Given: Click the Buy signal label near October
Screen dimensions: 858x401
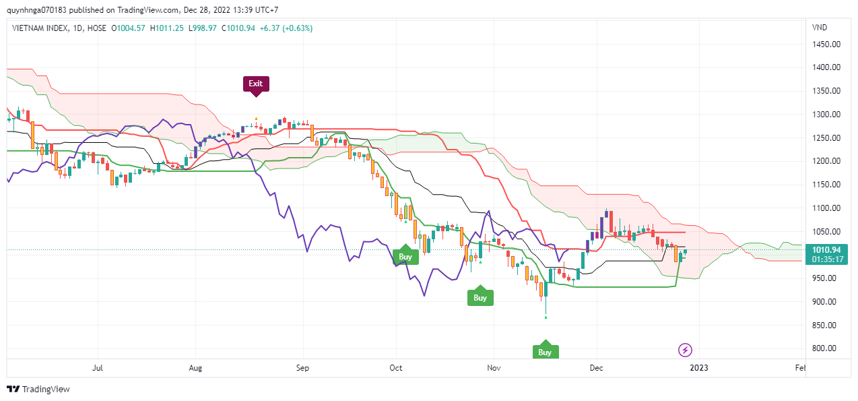Looking at the screenshot, I should pos(405,257).
